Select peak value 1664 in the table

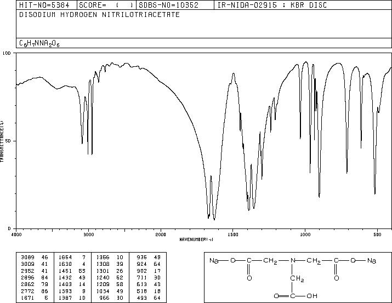(65, 258)
